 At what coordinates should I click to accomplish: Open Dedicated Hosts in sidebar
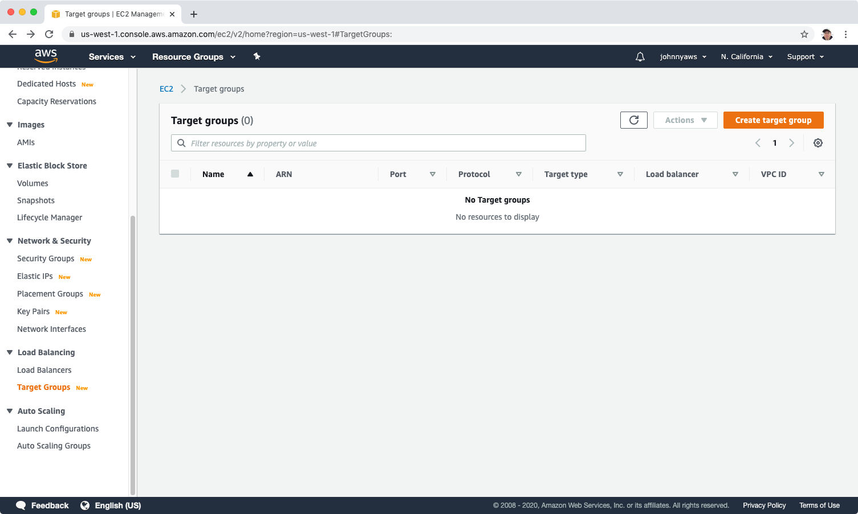coord(46,84)
